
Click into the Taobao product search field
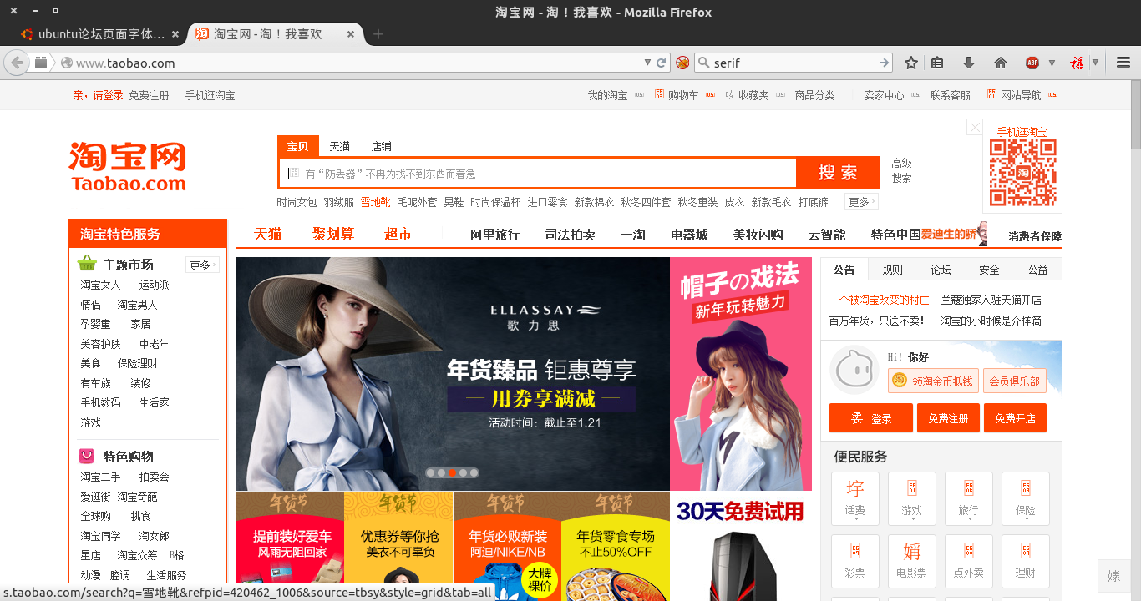[x=538, y=173]
